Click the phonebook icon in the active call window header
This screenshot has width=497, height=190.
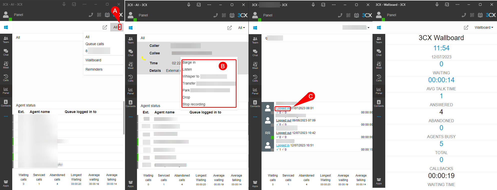point(232,15)
